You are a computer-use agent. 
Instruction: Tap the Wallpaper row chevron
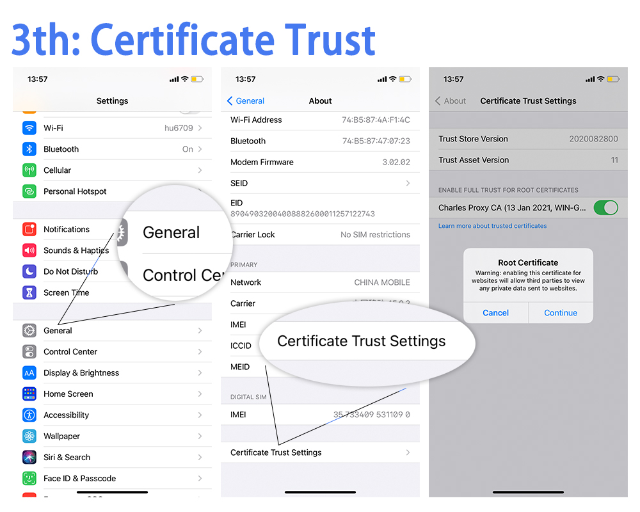200,436
